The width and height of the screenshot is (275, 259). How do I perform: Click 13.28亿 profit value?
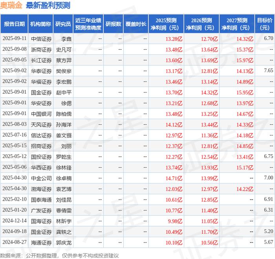click(174, 39)
